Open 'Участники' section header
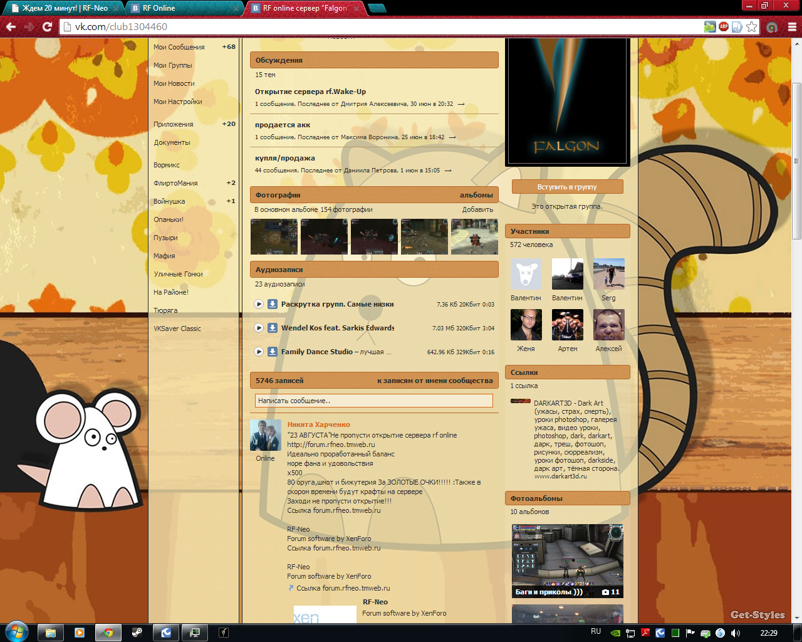Viewport: 802px width, 642px height. coord(568,231)
